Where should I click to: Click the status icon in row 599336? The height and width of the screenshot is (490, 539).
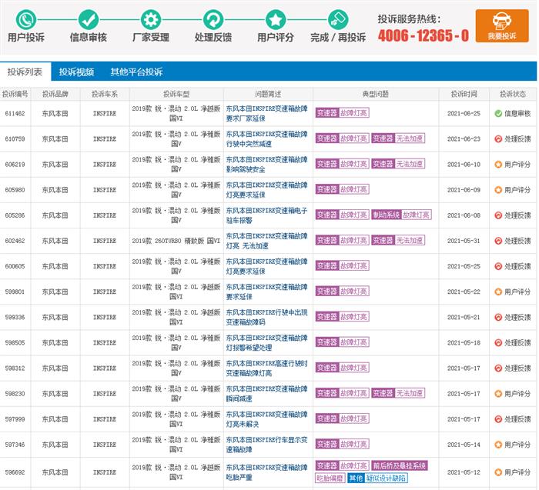click(498, 317)
